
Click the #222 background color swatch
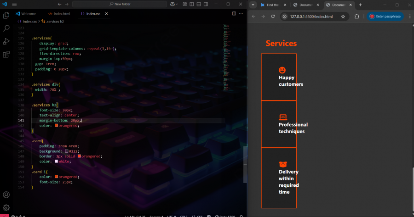(67, 151)
